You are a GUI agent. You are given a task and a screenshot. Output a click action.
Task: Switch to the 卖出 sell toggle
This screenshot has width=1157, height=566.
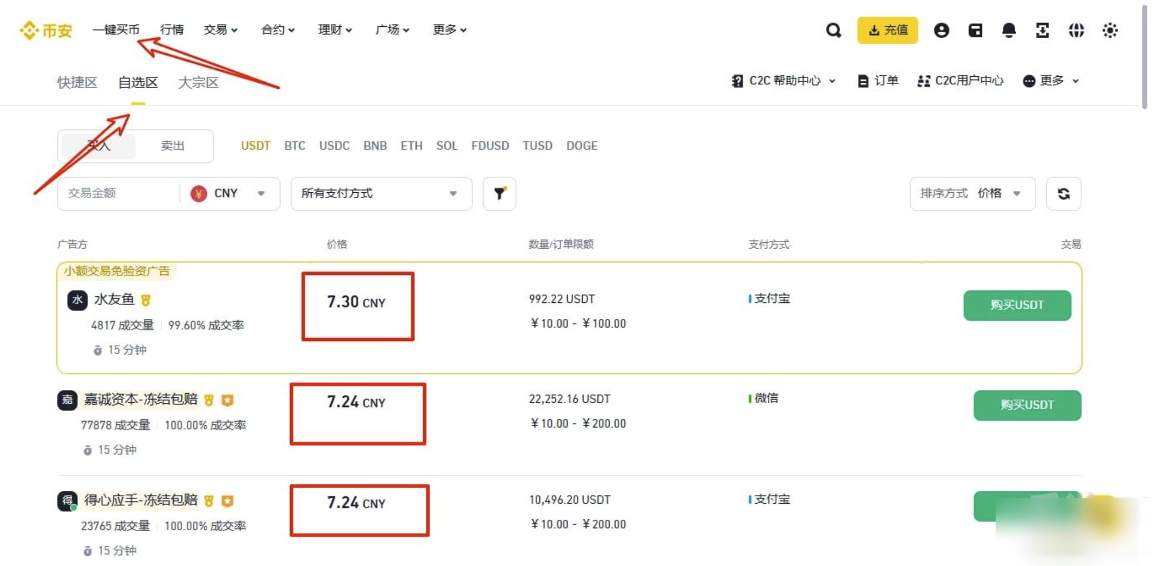(172, 146)
